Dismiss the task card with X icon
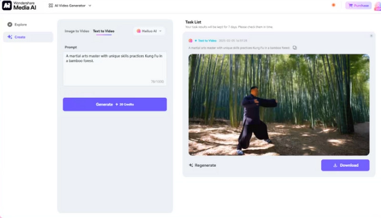This screenshot has width=381, height=218. click(x=371, y=36)
